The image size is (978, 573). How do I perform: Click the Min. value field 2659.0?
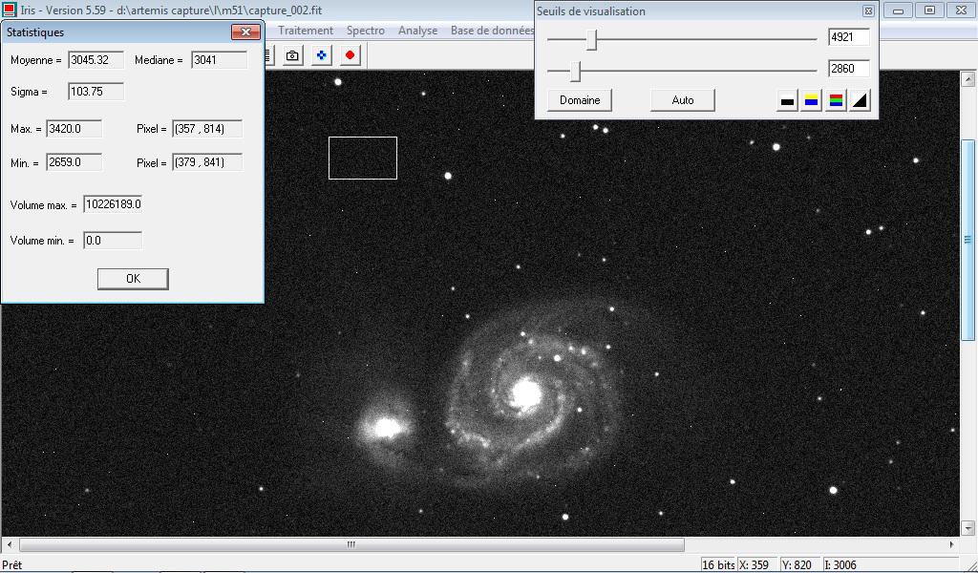[74, 162]
